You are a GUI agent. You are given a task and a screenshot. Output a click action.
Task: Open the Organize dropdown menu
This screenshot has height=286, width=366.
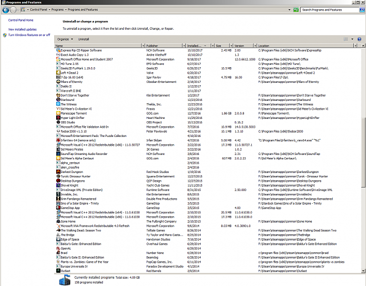tap(65, 39)
